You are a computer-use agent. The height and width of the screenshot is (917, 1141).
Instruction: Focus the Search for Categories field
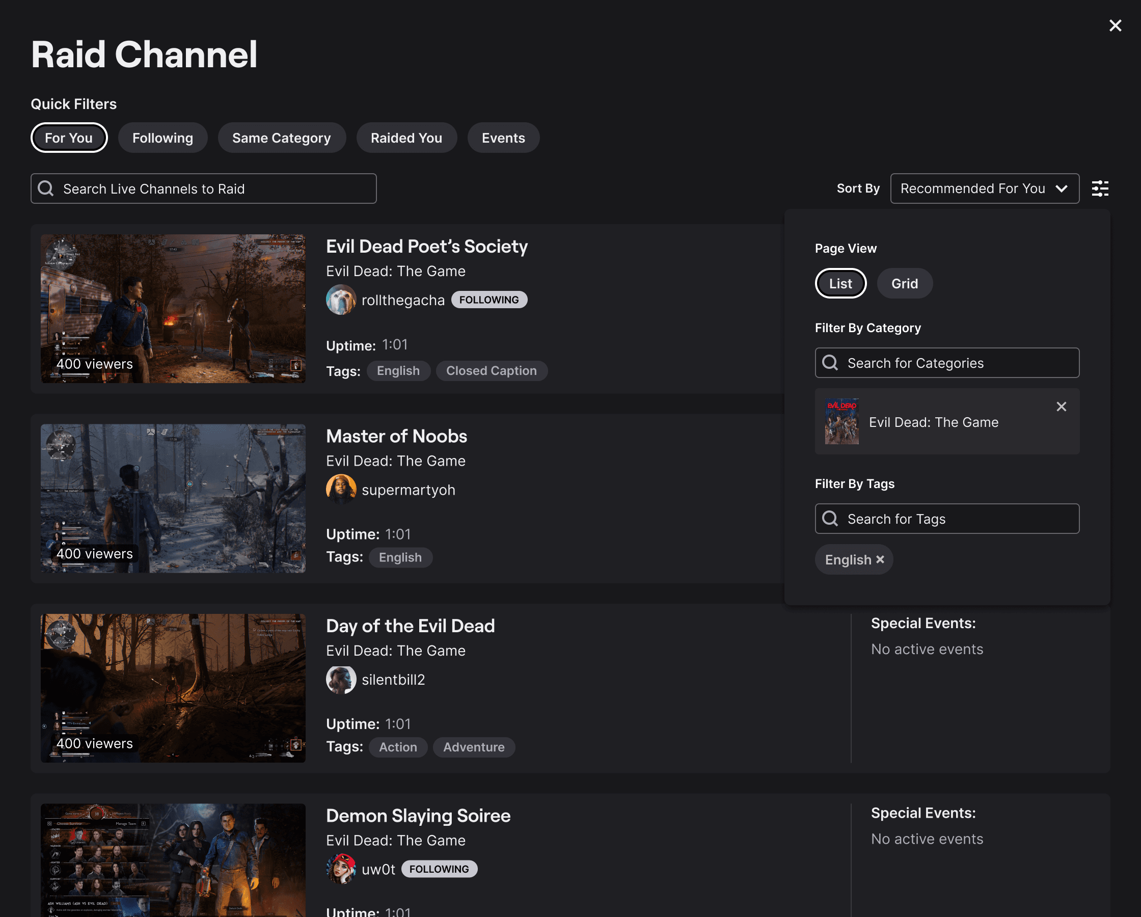(x=947, y=363)
